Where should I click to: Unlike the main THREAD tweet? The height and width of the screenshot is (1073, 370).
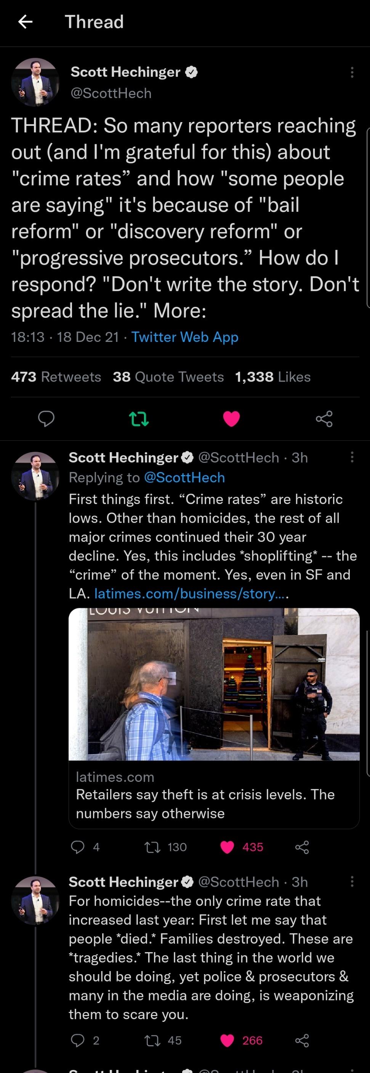coord(231,418)
